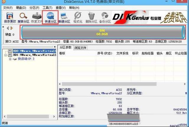The image size is (189, 127).
Task: Click the HD0 disk drive icon
Action: (10, 51)
